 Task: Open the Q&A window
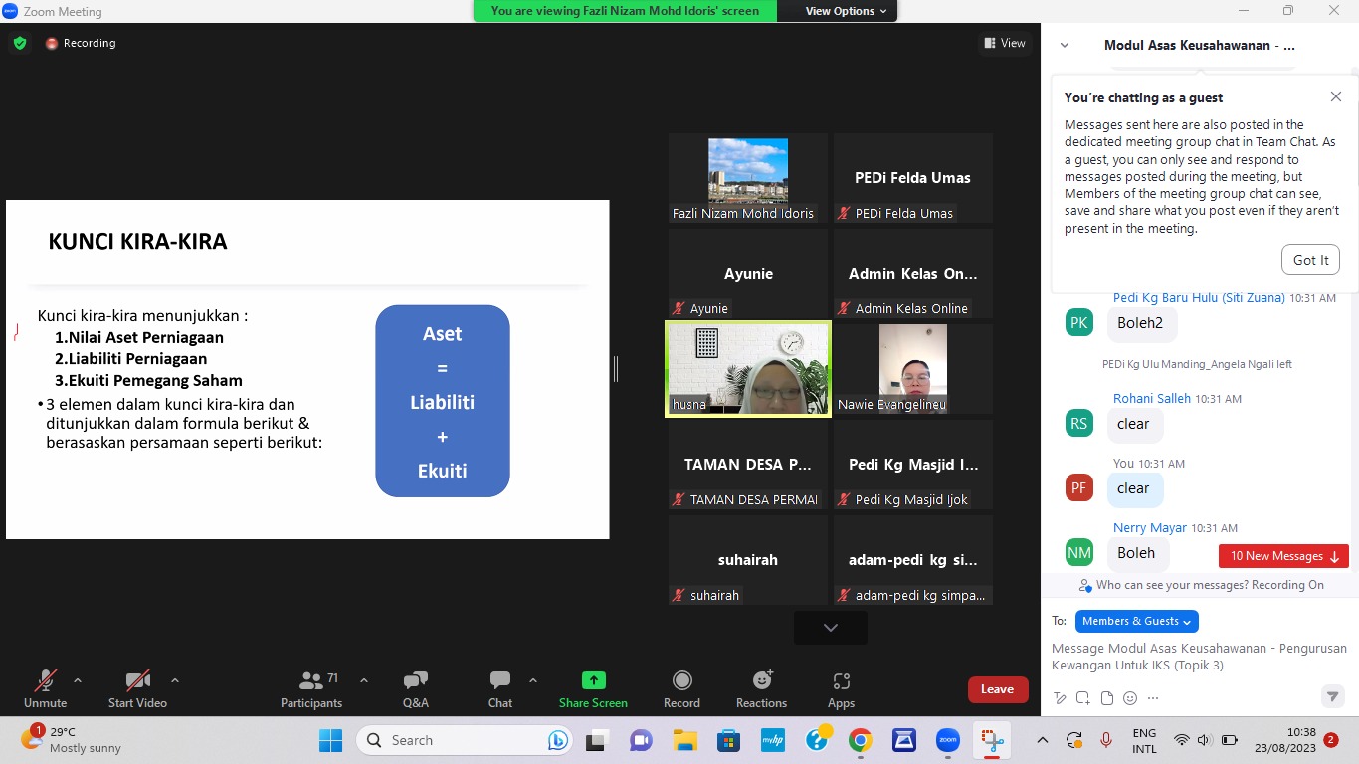tap(416, 681)
